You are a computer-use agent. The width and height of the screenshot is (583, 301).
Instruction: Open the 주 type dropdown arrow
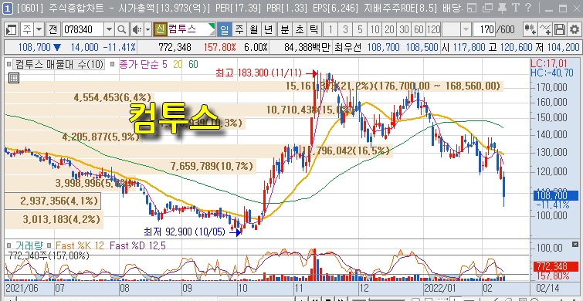(x=39, y=29)
